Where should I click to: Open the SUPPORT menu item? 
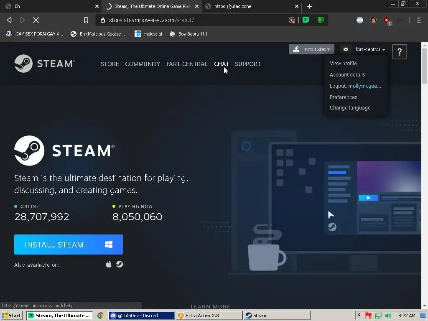tap(248, 64)
